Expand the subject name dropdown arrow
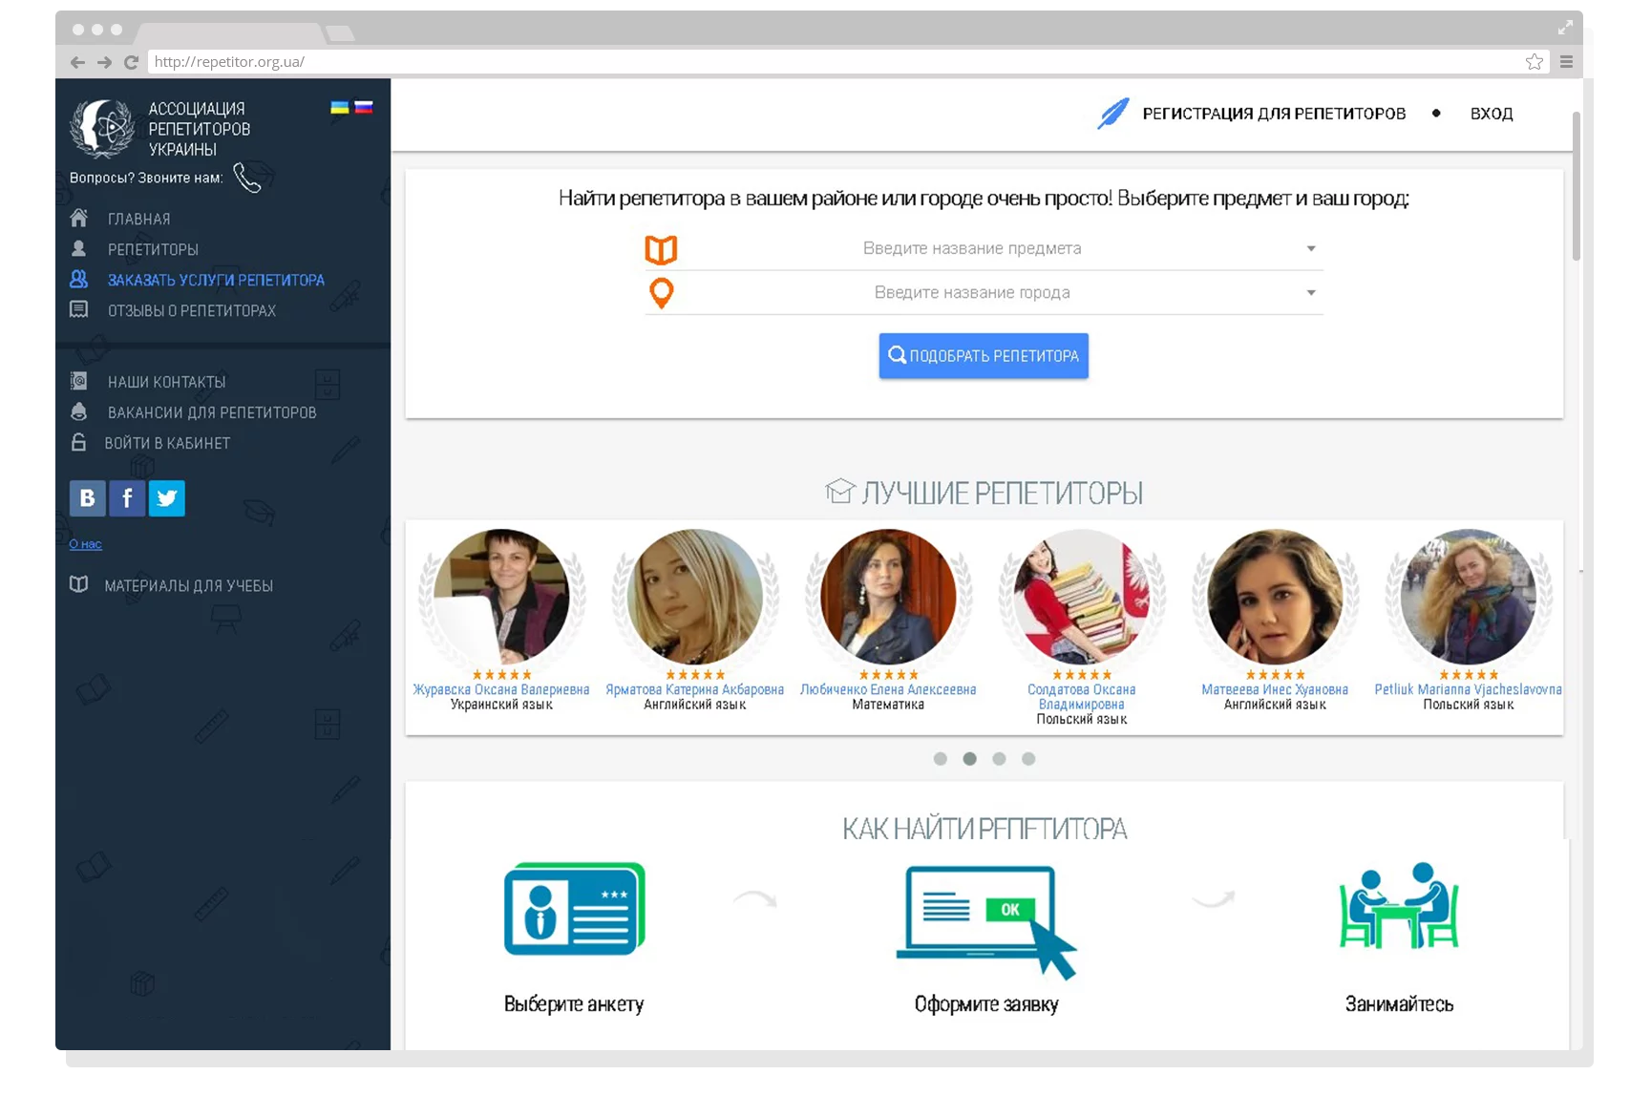Viewport: 1630px width, 1096px height. click(1311, 248)
